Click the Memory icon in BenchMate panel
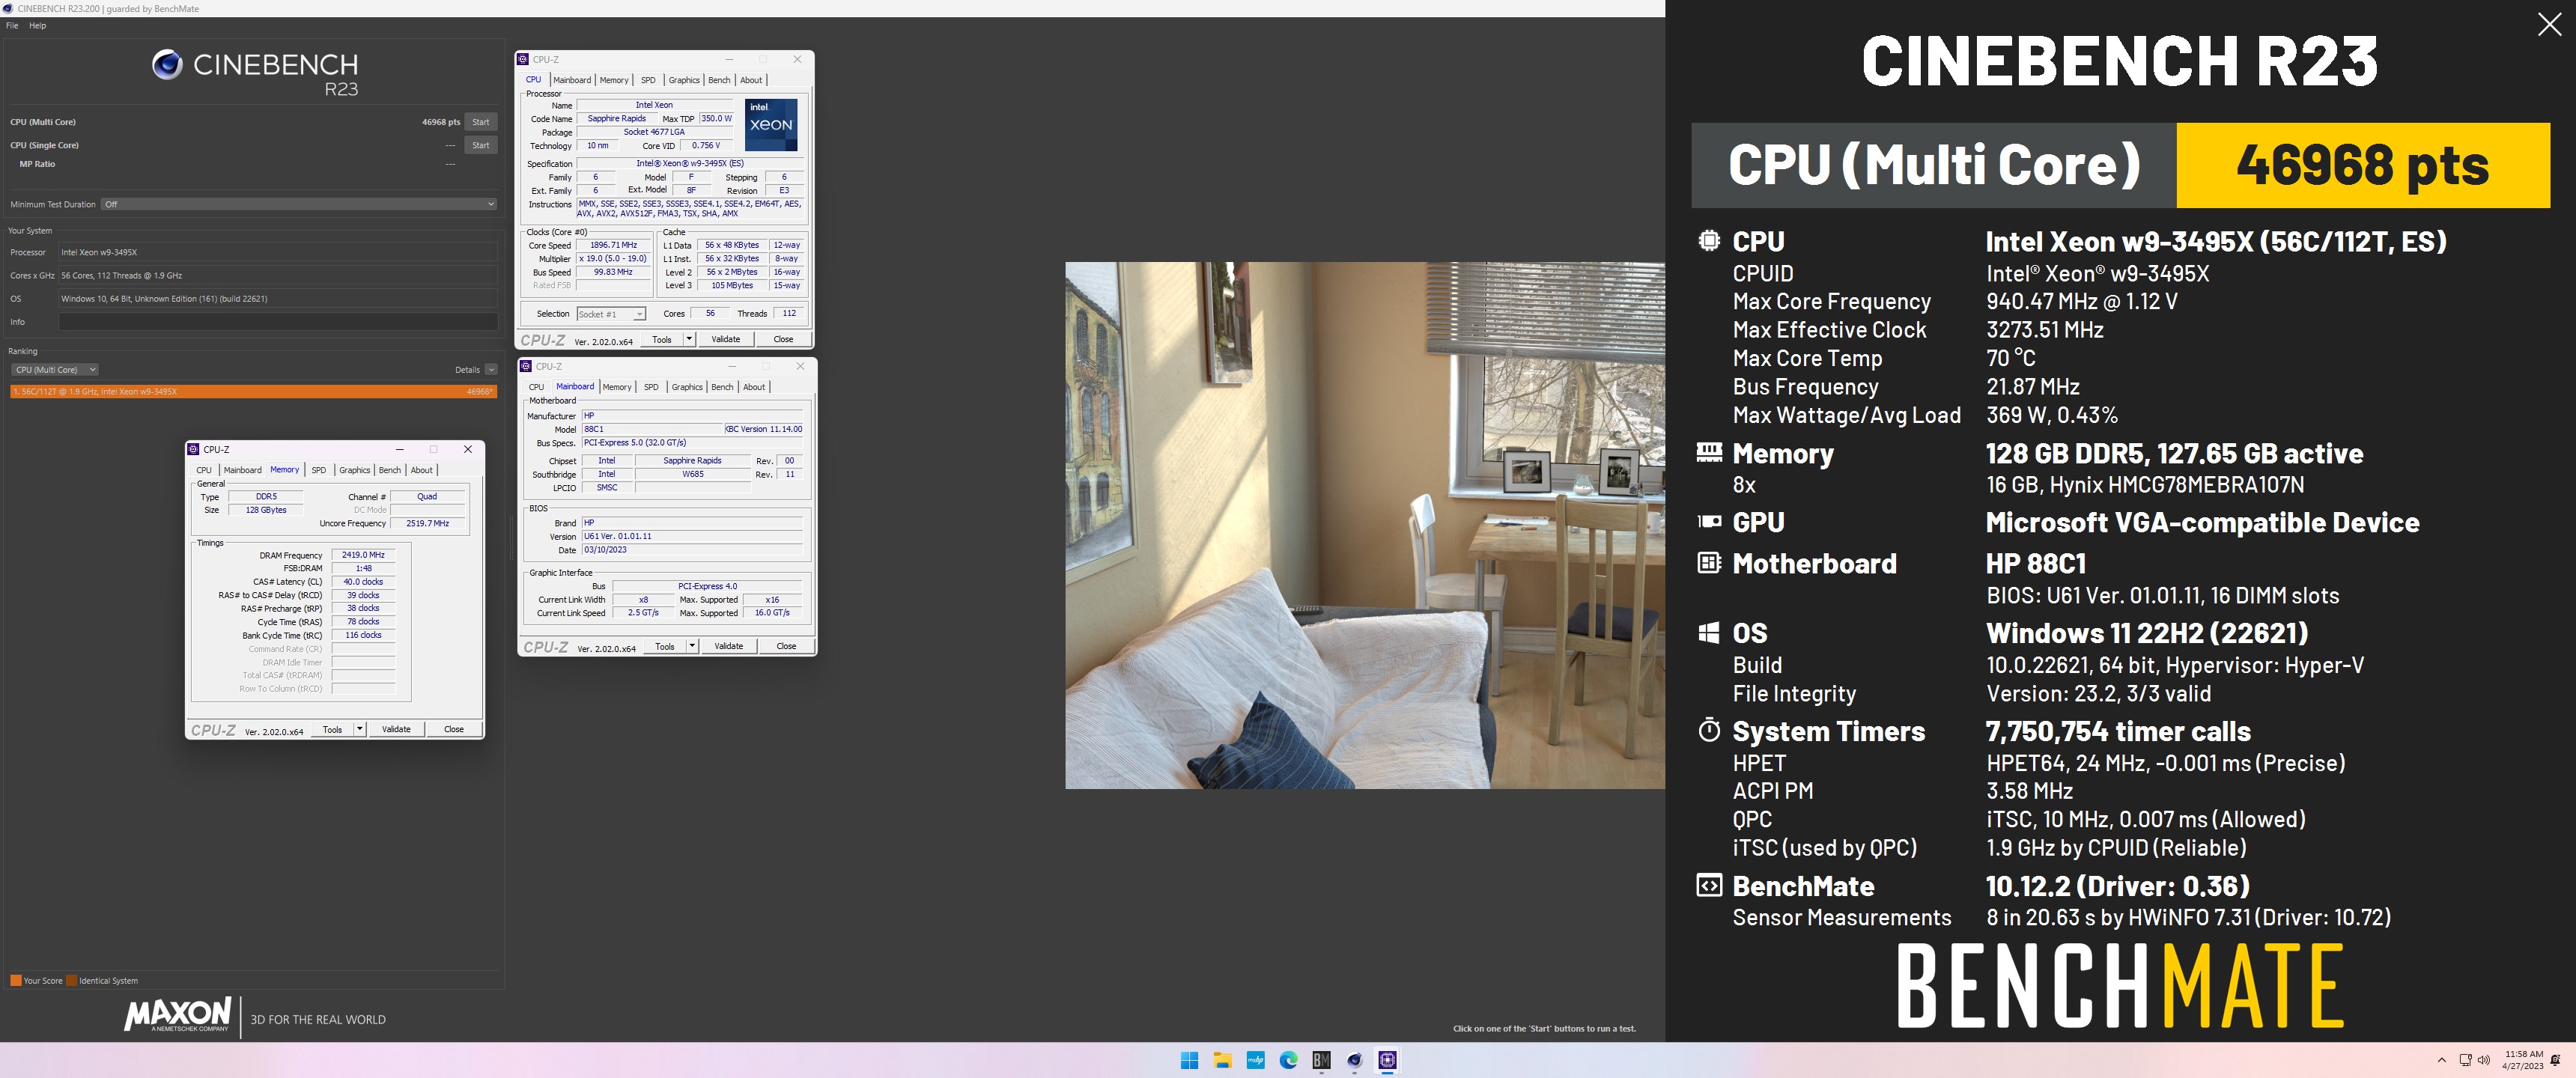The width and height of the screenshot is (2576, 1078). [1709, 453]
